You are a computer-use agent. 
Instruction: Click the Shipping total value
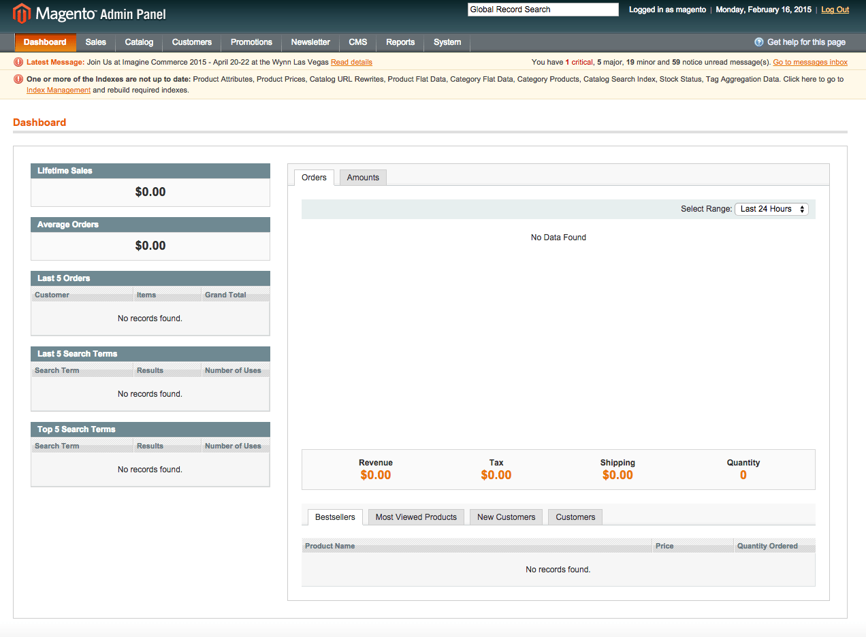tap(618, 475)
